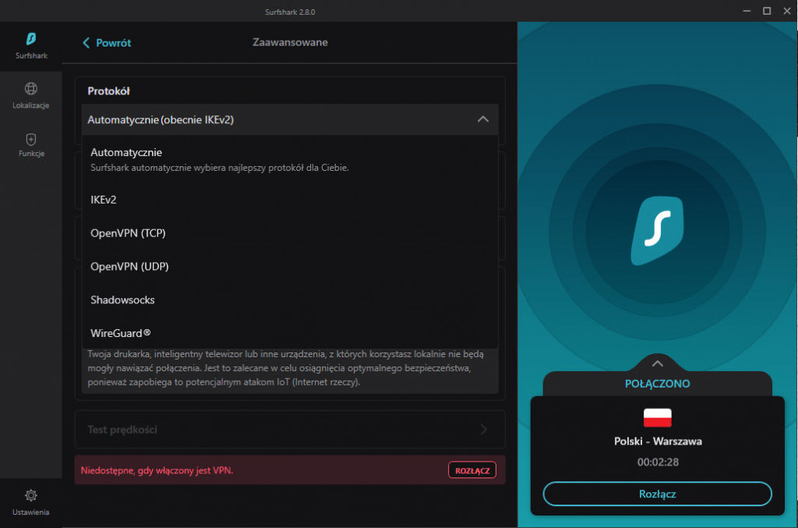
Task: Go back via Powrót link
Action: (x=113, y=43)
